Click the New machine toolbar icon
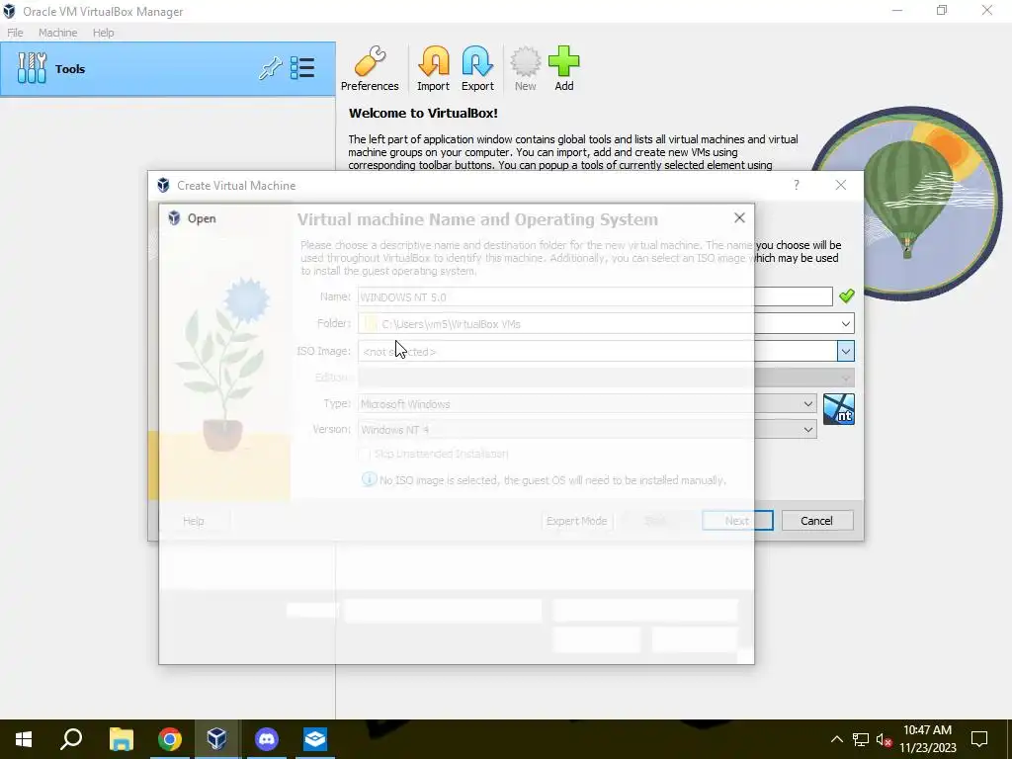Screen dimensions: 1012x759 (x=526, y=68)
